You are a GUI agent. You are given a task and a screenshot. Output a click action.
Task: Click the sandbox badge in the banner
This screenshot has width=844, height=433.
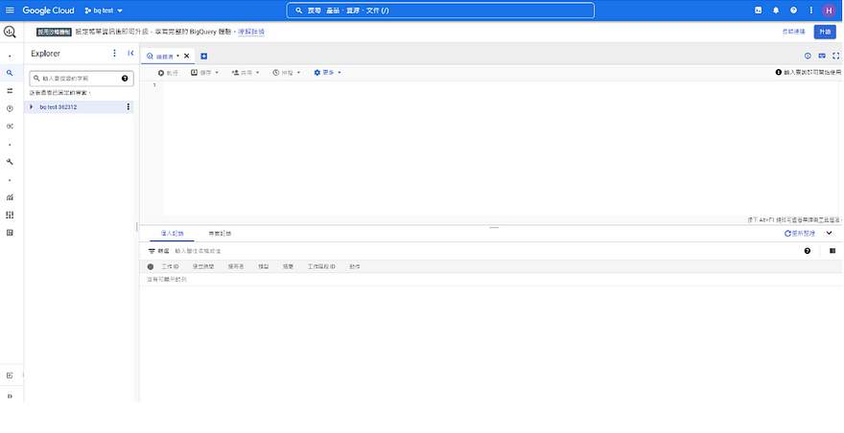click(54, 33)
